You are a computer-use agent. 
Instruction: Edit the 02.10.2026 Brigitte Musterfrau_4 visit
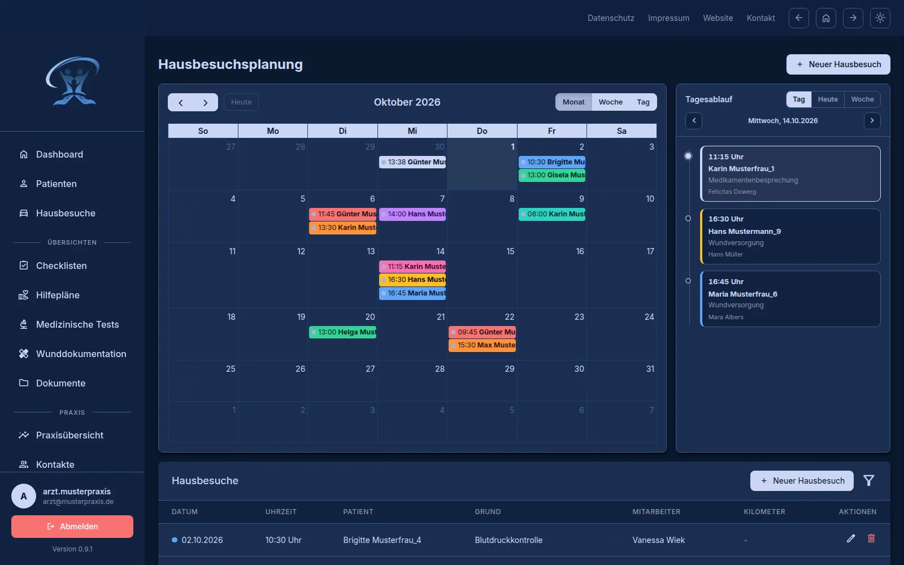pyautogui.click(x=851, y=538)
